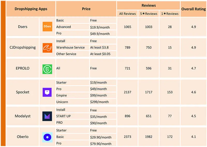
Task: Select the 1★Reviews subheader
Action: tap(170, 14)
